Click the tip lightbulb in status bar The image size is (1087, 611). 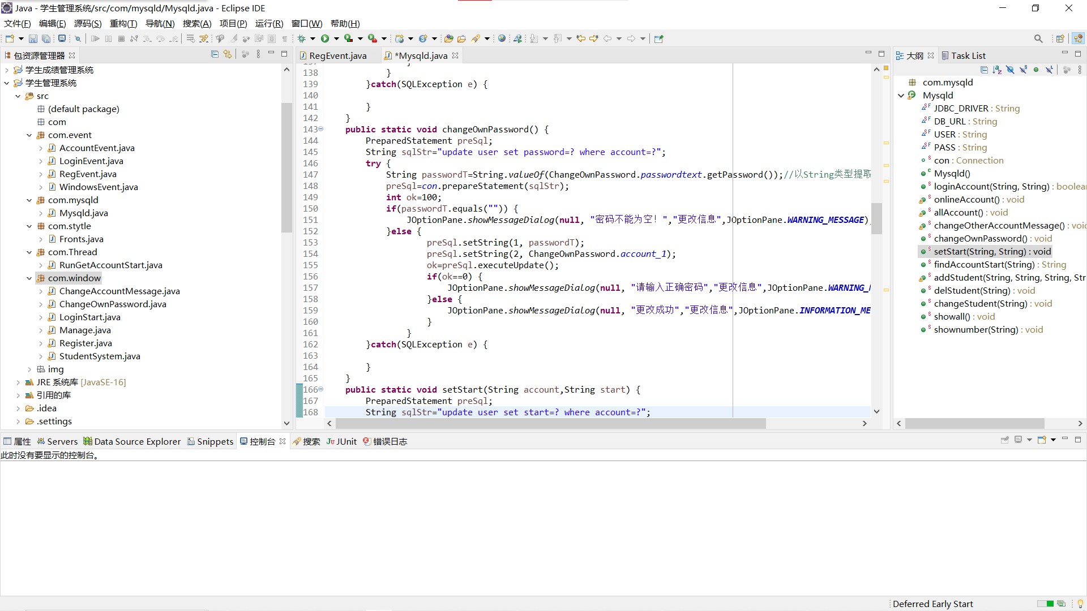1080,604
